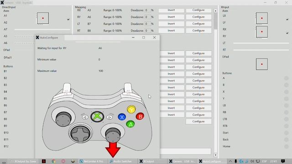Viewport: 292px width, 164px height.
Task: Click the XInput RT trigger bar
Action: pos(261,50)
